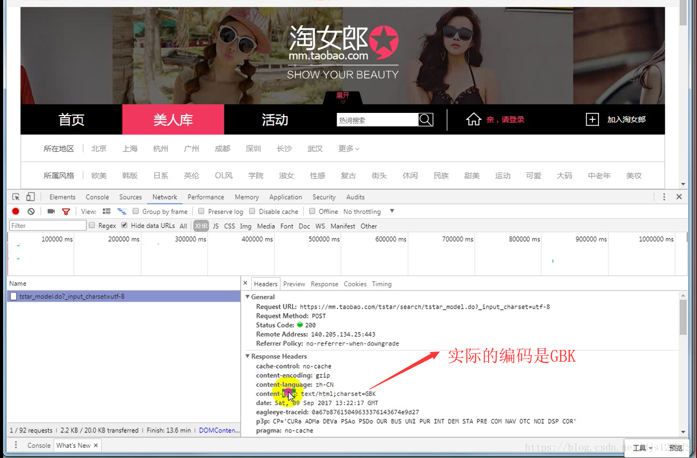Close the request details pane

click(245, 283)
